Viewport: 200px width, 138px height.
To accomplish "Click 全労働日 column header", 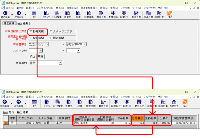I will click(x=138, y=118).
